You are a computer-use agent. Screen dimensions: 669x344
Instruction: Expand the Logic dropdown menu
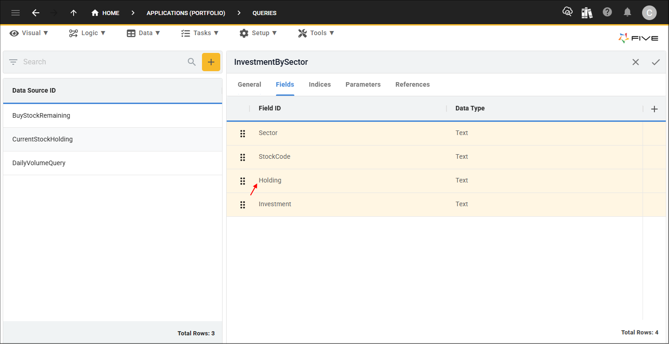(87, 33)
